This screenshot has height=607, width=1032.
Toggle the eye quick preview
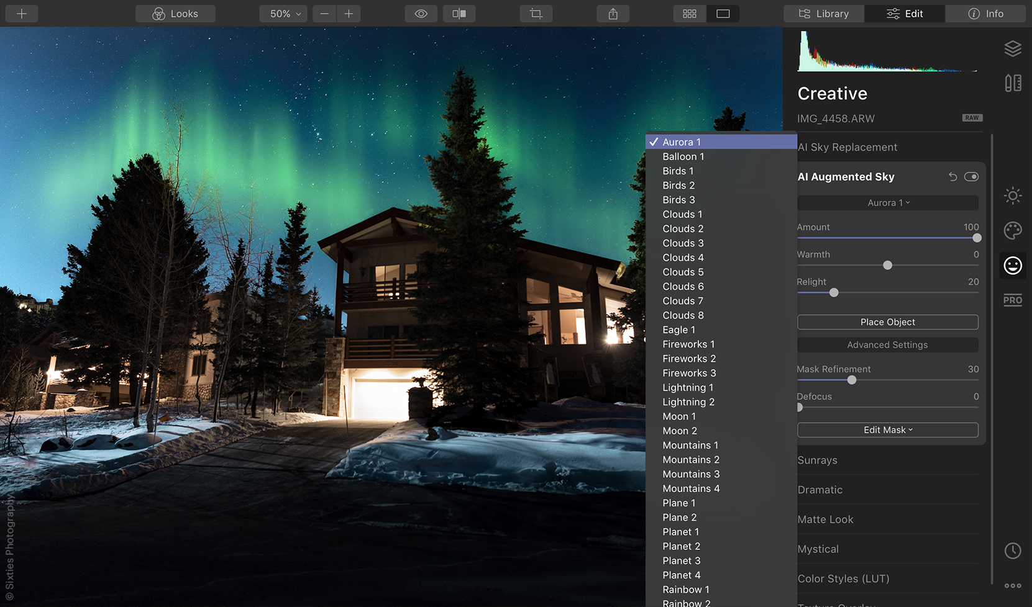[421, 14]
